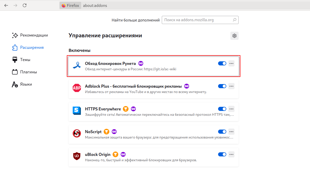The height and width of the screenshot is (172, 310).
Task: Open the Рекомендации page
Action: click(34, 35)
